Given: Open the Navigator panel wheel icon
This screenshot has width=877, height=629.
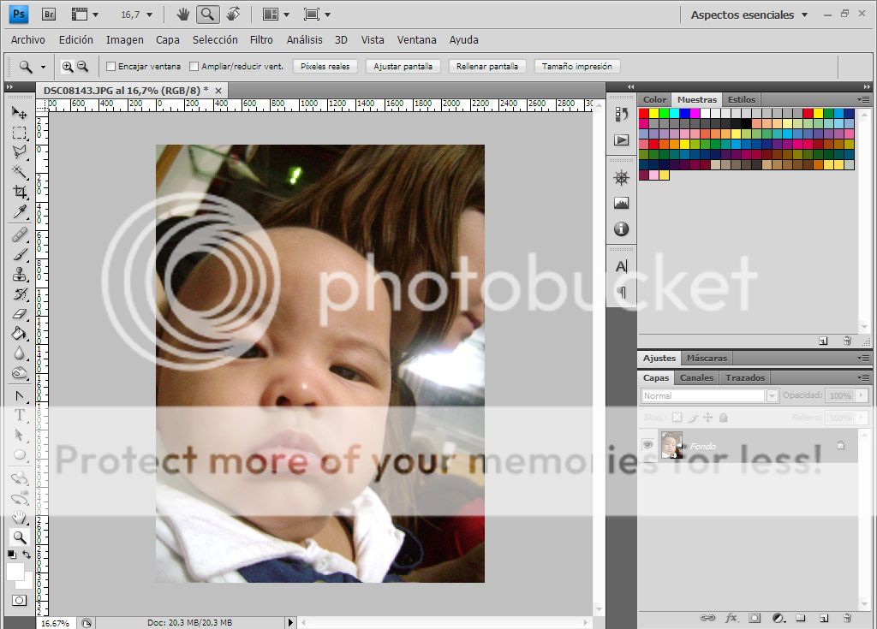Looking at the screenshot, I should tap(622, 178).
